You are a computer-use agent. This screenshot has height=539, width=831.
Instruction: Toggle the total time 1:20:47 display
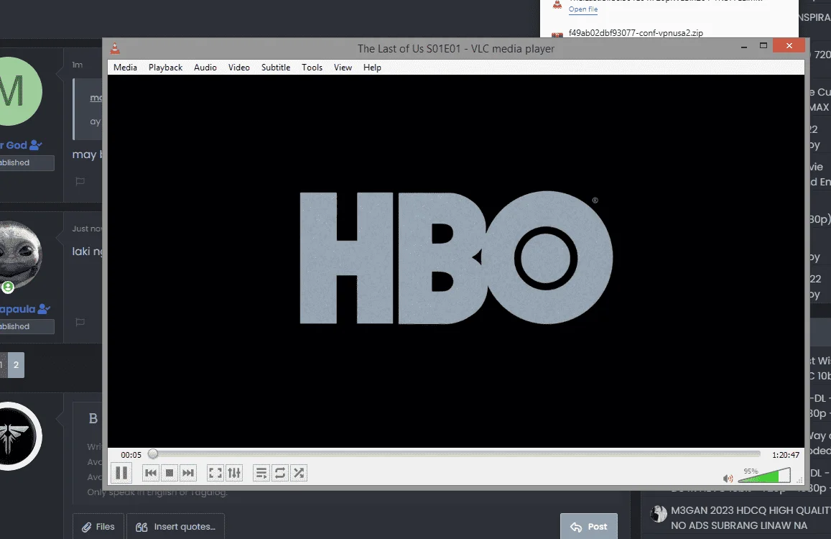click(786, 455)
